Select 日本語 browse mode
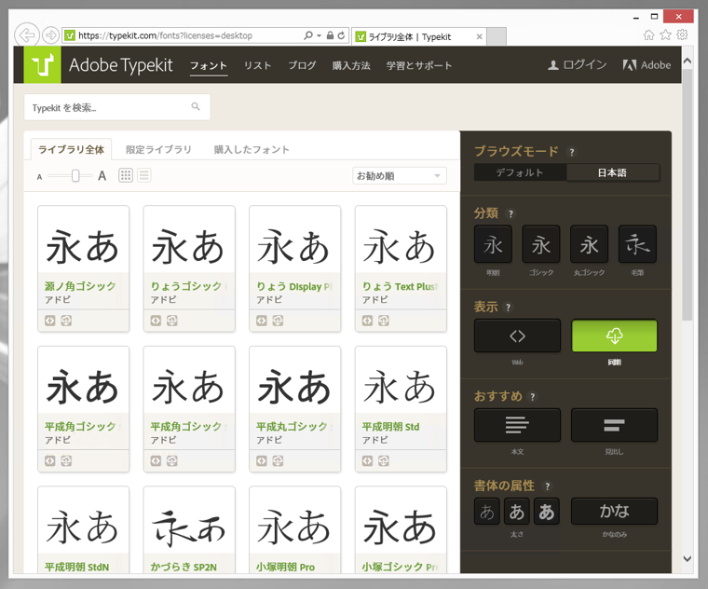This screenshot has width=708, height=589. click(x=613, y=172)
